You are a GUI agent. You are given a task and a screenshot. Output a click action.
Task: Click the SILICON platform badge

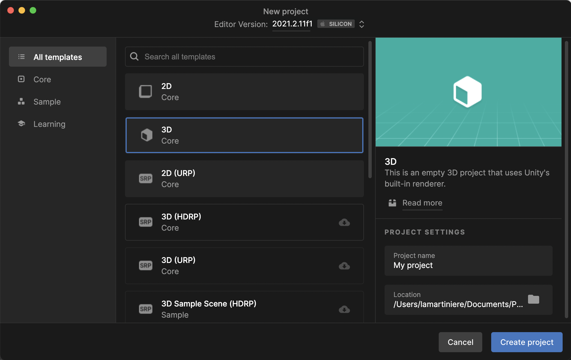[x=336, y=24]
